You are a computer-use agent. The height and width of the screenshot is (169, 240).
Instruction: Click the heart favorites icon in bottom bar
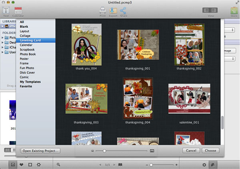pos(21,165)
